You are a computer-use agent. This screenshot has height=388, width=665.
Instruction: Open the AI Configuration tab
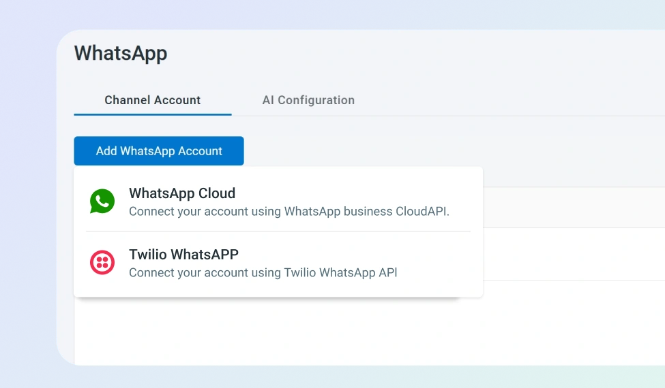[x=308, y=100]
